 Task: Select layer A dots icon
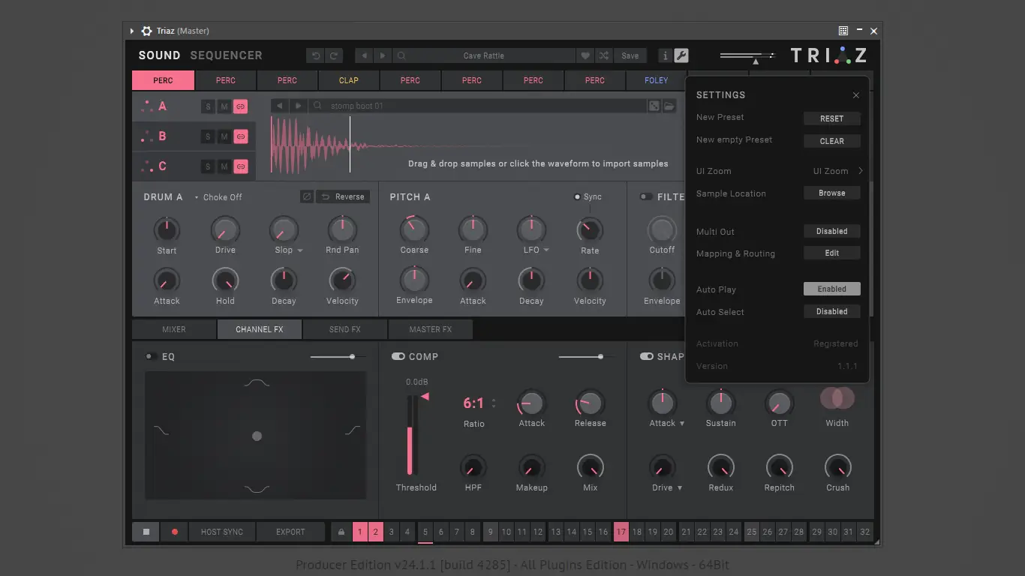(147, 106)
